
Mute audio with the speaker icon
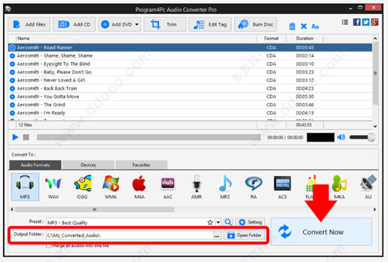(x=341, y=137)
